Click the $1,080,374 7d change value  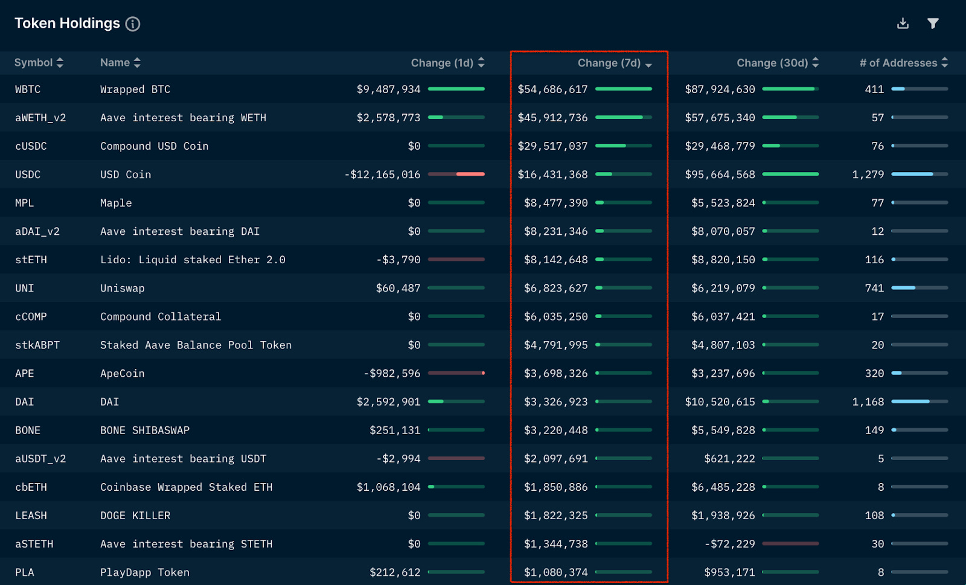coord(555,572)
